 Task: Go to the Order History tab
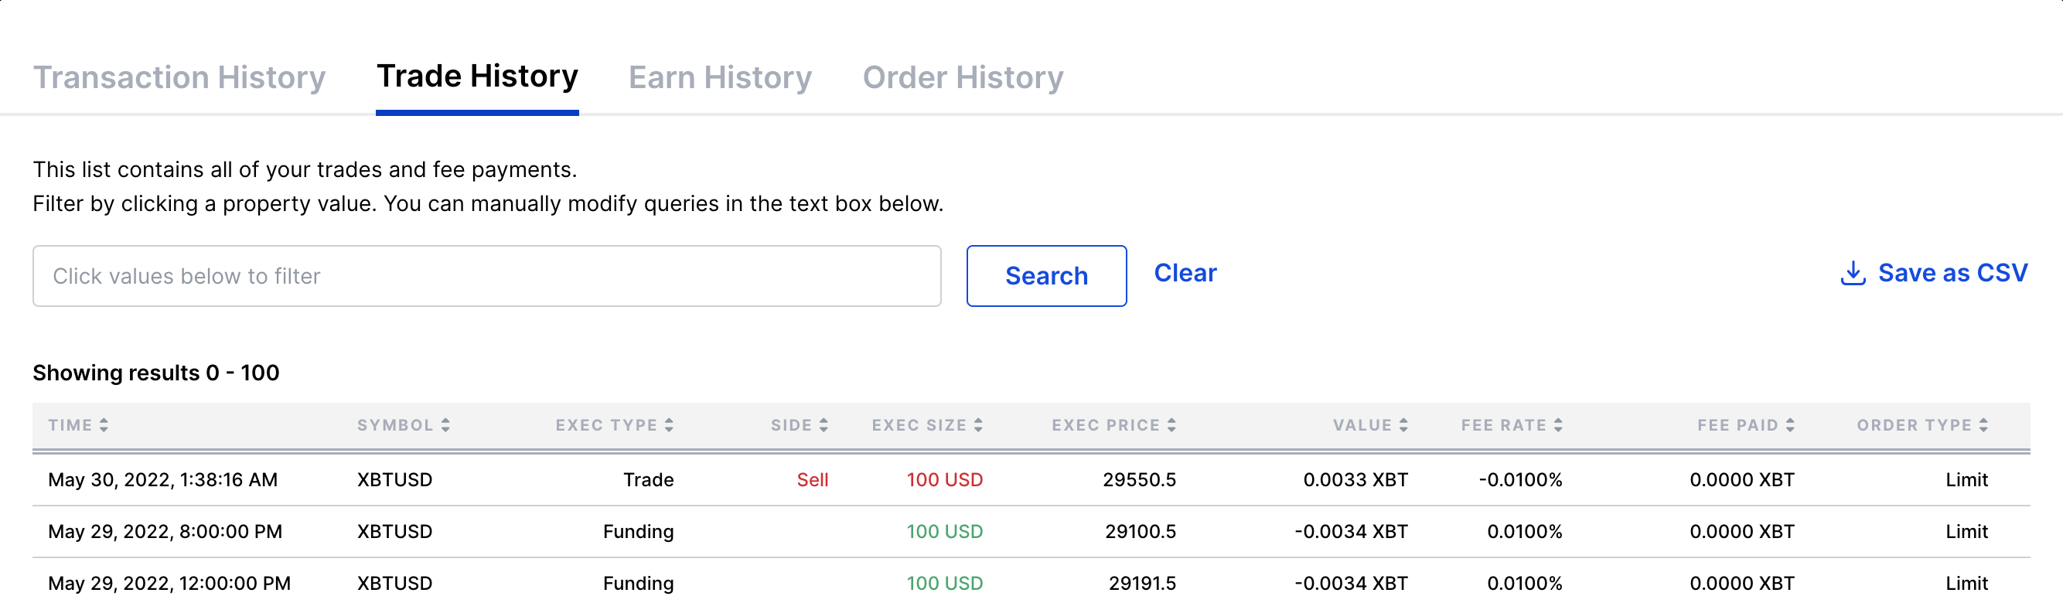pyautogui.click(x=963, y=77)
